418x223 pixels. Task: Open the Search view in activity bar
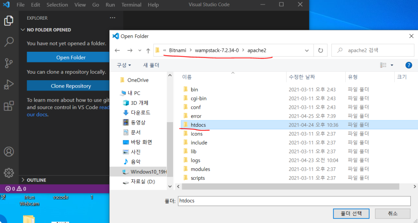(x=9, y=42)
